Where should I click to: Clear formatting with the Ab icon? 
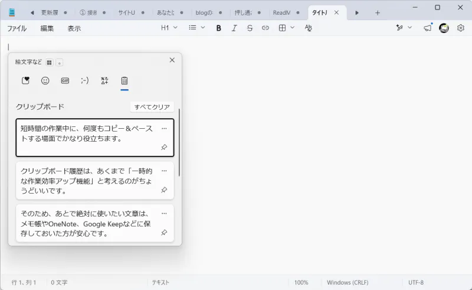coord(308,28)
